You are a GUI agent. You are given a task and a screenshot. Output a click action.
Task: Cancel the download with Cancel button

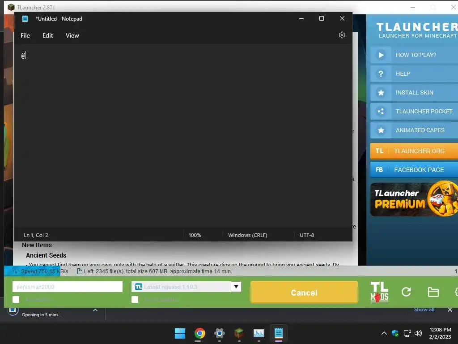(x=304, y=292)
